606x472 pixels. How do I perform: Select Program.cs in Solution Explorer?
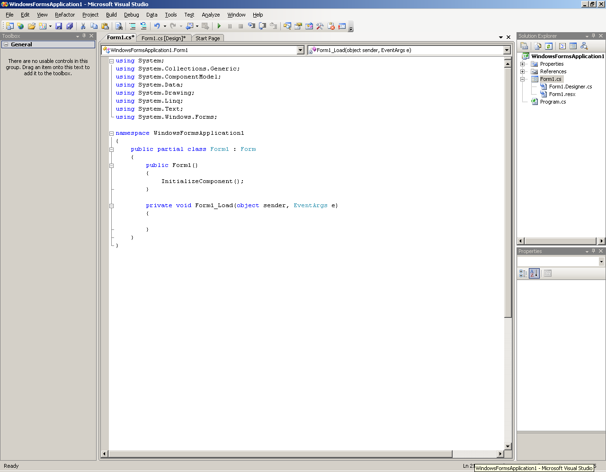pos(553,102)
